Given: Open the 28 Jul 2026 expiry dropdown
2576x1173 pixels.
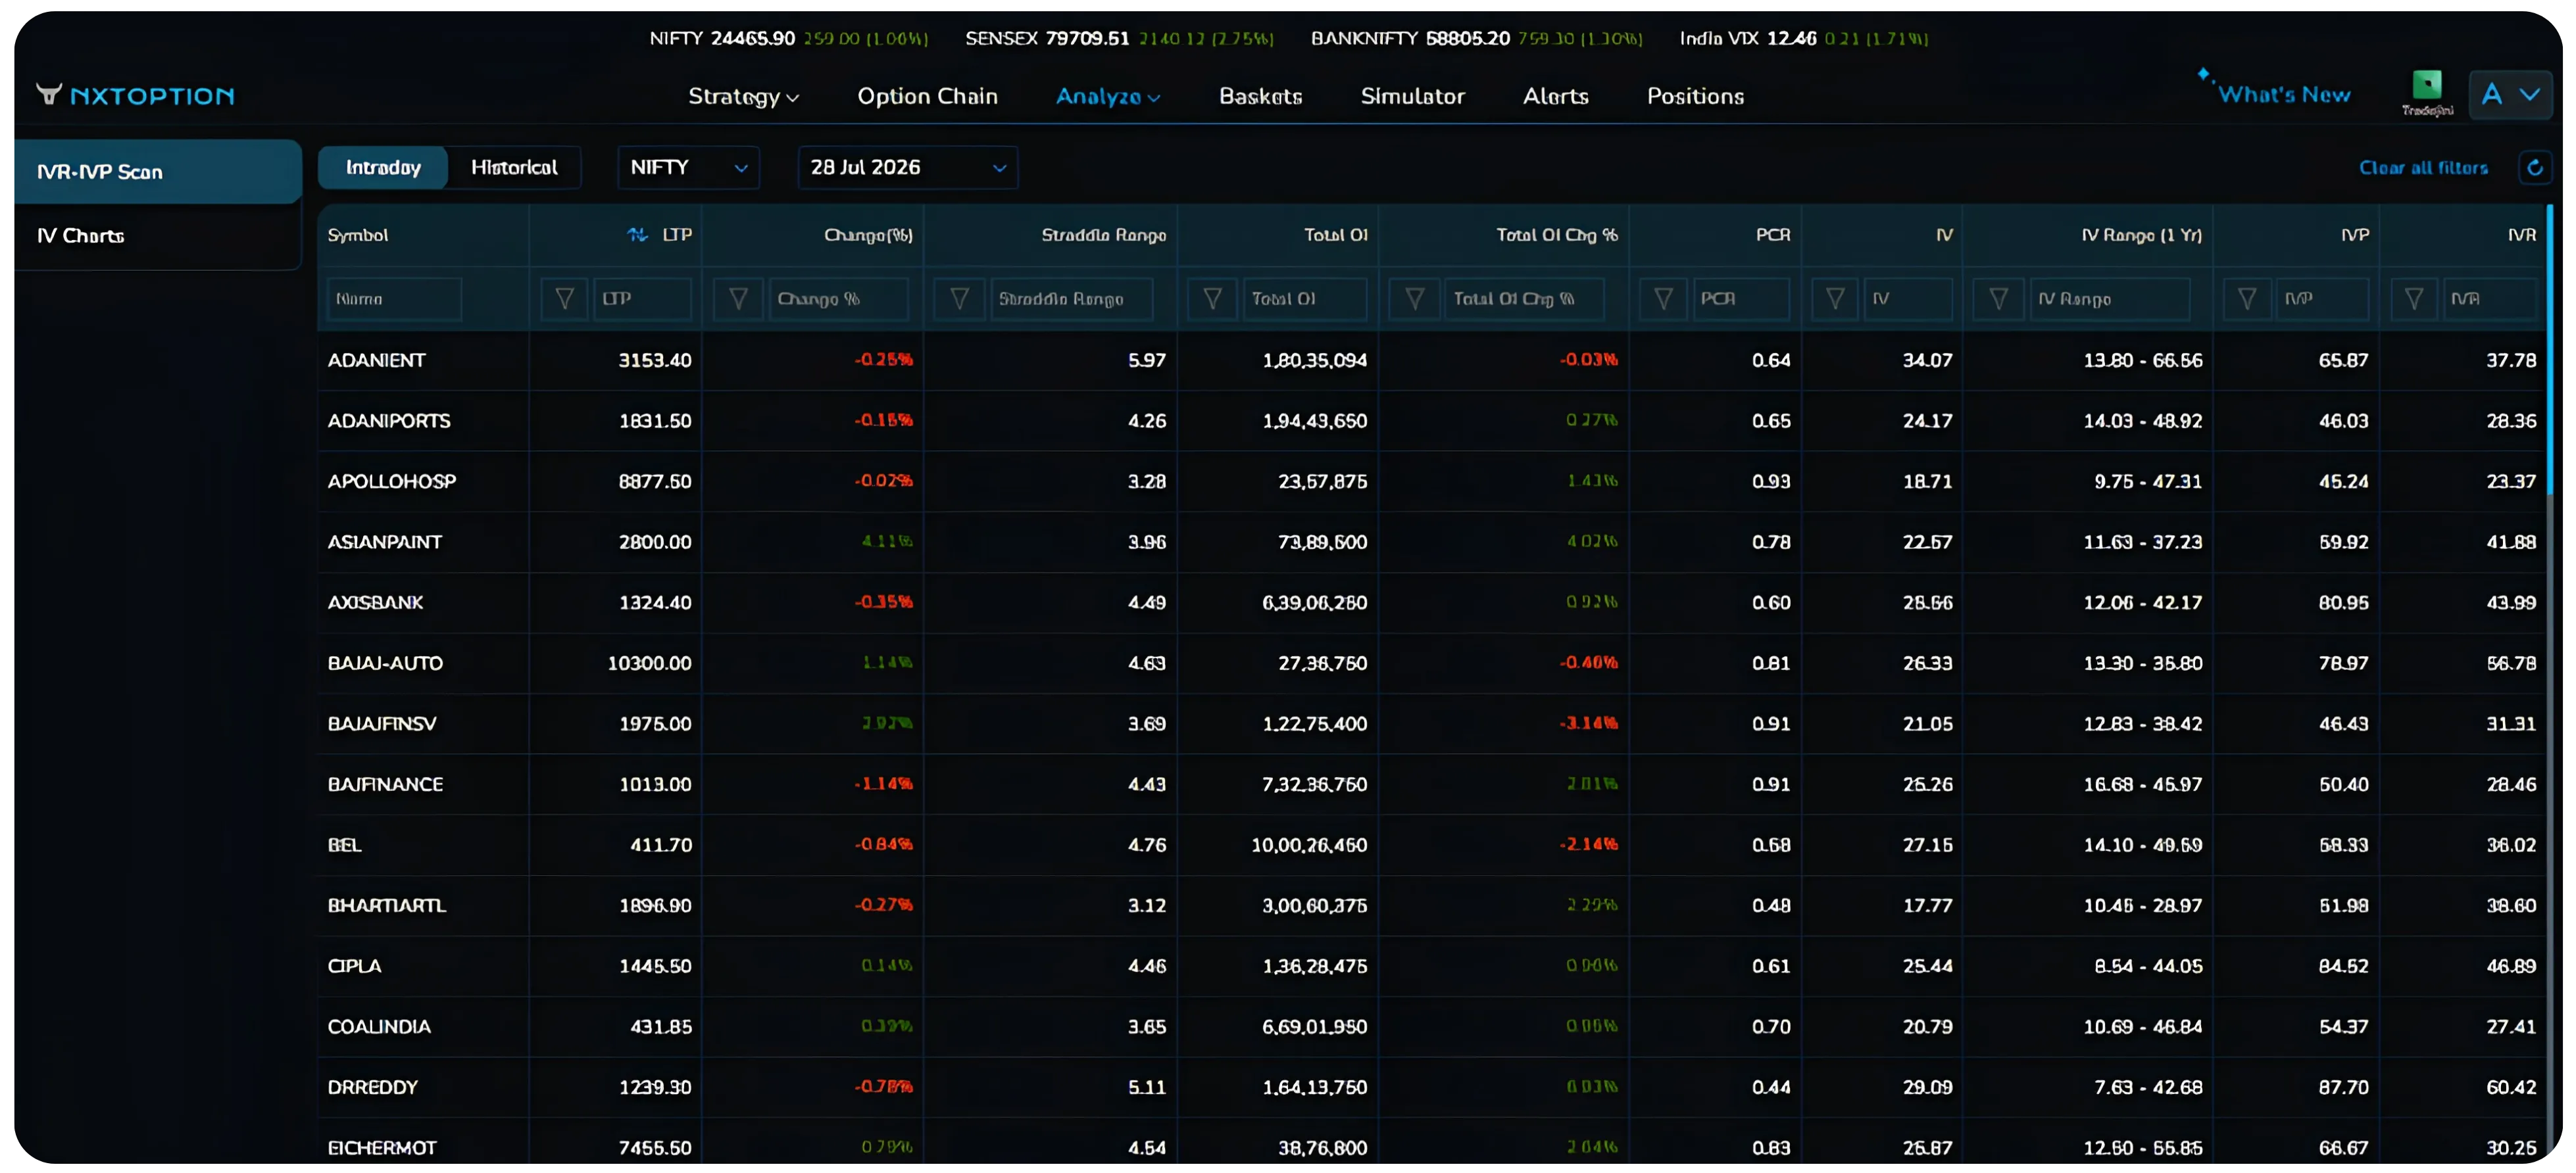Looking at the screenshot, I should click(x=907, y=168).
